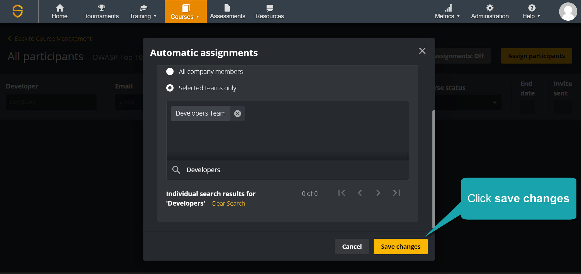This screenshot has height=274, width=581.
Task: Click the automatic assignments Off button
Action: [x=463, y=56]
